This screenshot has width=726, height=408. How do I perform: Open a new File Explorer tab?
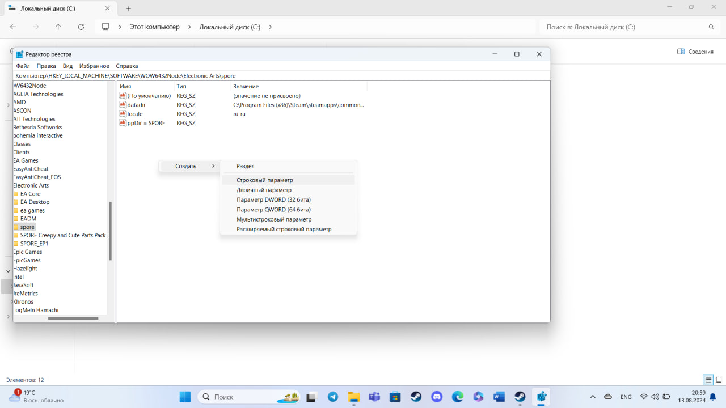pyautogui.click(x=129, y=8)
